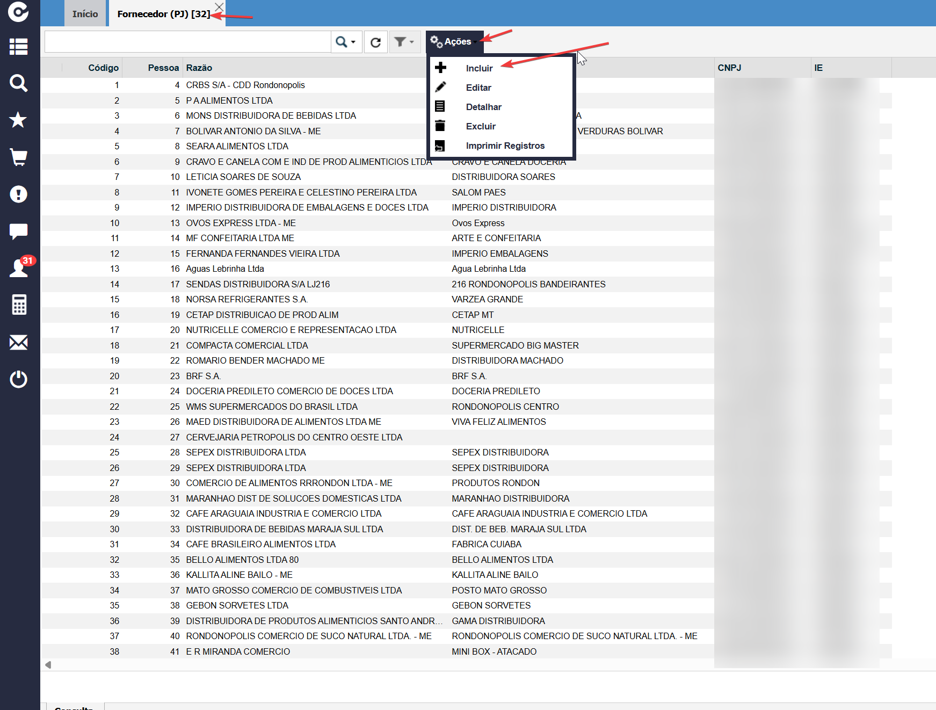The image size is (936, 710).
Task: Open the sidebar search magnifier icon
Action: [19, 83]
